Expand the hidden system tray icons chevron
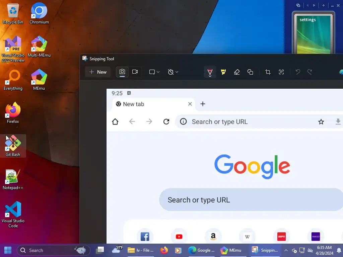The image size is (343, 257). (286, 250)
